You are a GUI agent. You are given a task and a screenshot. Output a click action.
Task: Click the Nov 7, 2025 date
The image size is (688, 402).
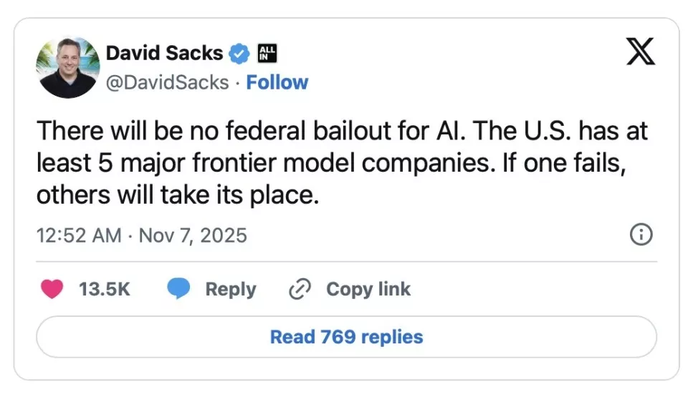click(x=191, y=235)
